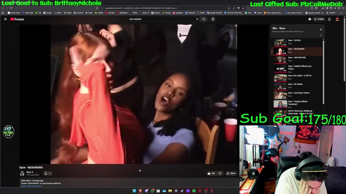This screenshot has height=194, width=346.
Task: Open the Instagram bookmark
Action: tap(178, 13)
